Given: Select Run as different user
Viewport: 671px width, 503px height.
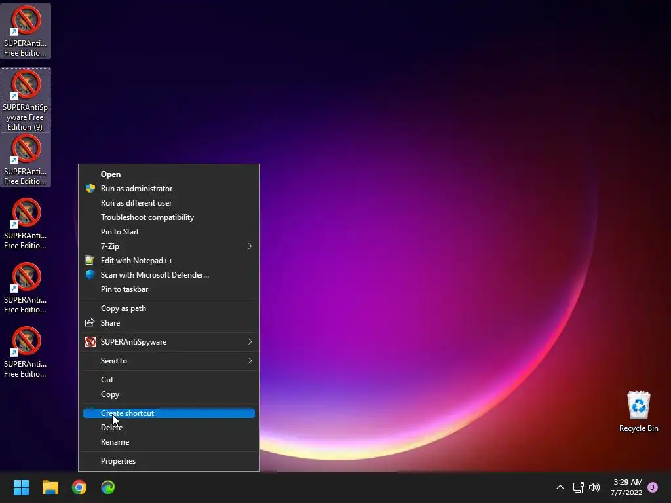Looking at the screenshot, I should click(x=169, y=203).
